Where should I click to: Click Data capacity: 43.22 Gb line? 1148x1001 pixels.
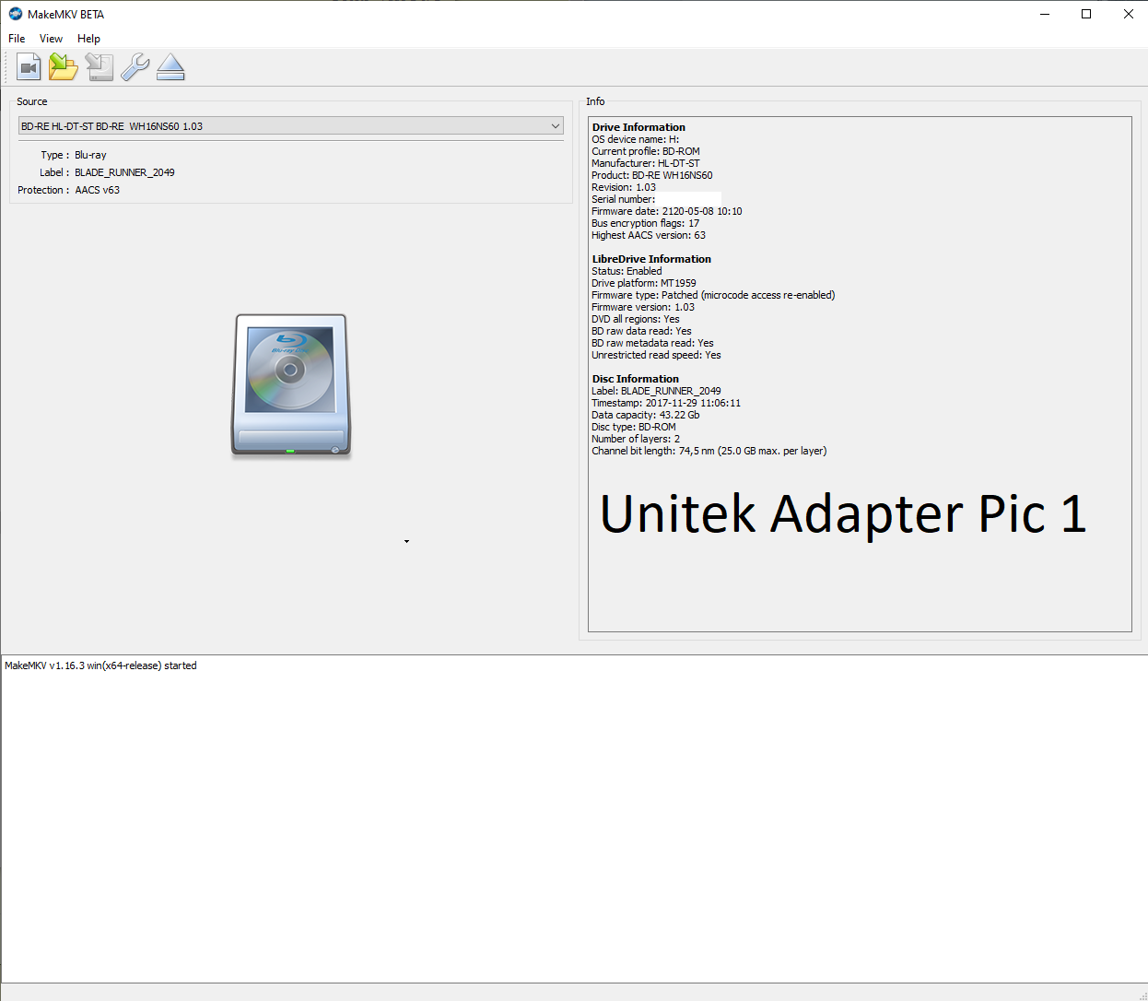646,415
